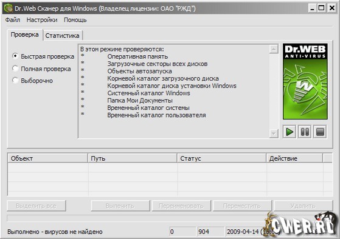This screenshot has width=340, height=239.
Task: Select the Выборочно radio button
Action: coord(15,80)
